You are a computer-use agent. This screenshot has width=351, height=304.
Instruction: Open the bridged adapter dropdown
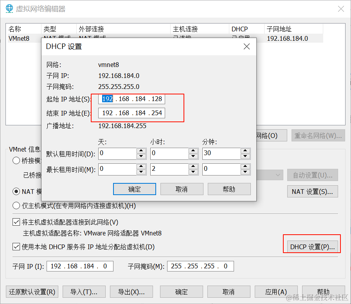coord(278,175)
